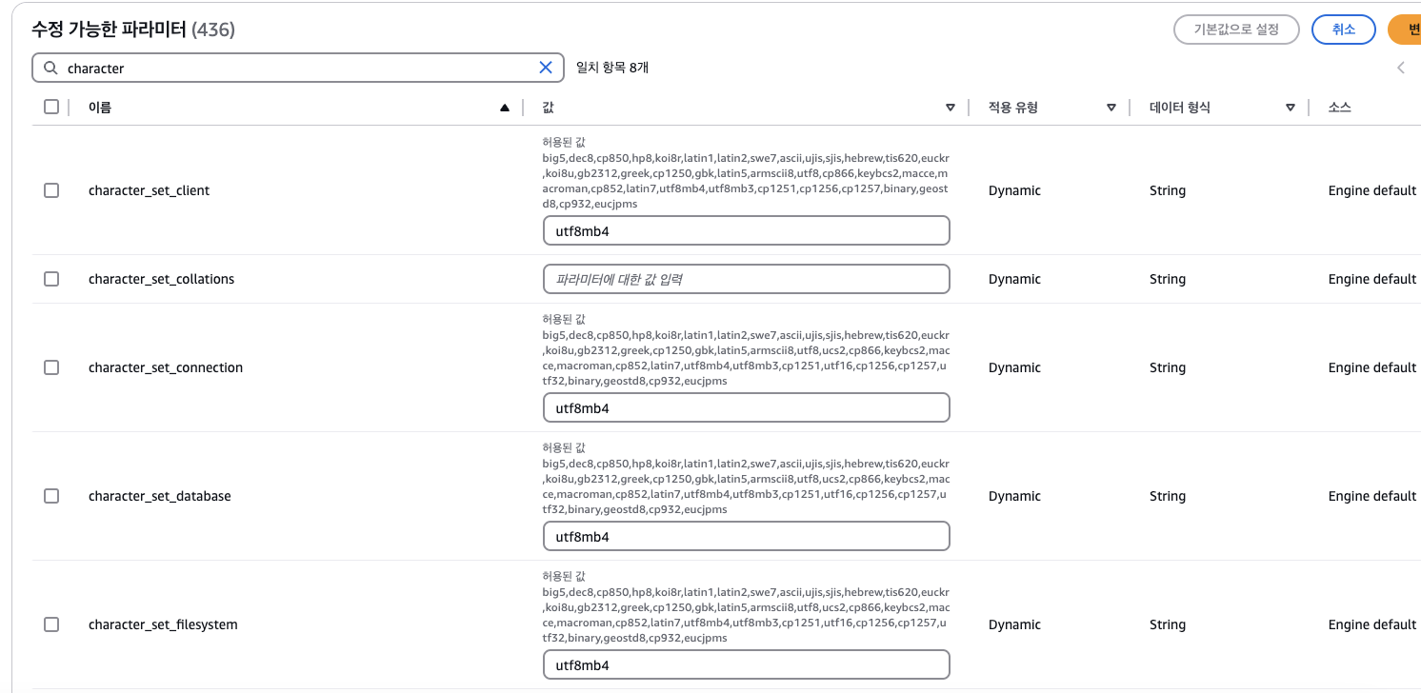Edit the character_set_client value field
The width and height of the screenshot is (1421, 693).
(x=746, y=230)
